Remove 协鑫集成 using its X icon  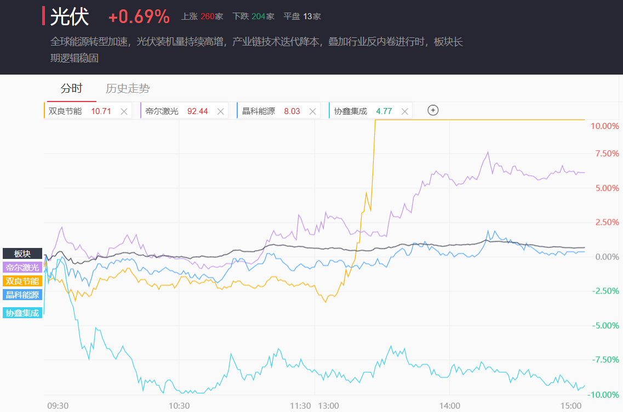point(405,111)
